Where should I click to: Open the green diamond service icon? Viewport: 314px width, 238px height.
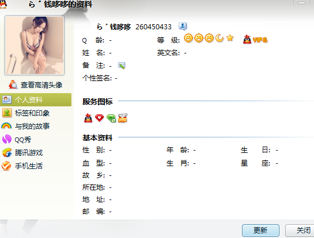pos(111,118)
